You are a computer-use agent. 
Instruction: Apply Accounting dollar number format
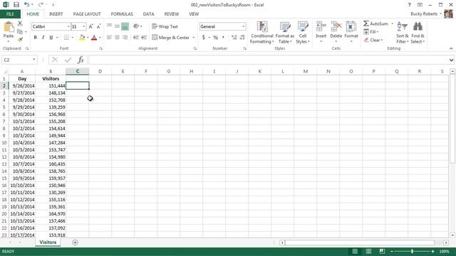[x=204, y=38]
